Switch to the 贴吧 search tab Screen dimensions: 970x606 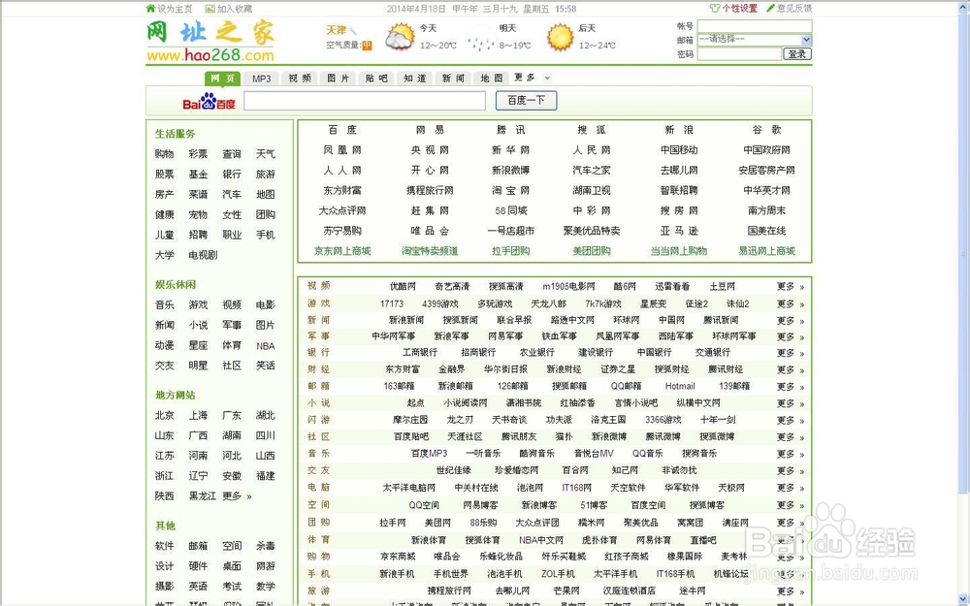[x=376, y=79]
